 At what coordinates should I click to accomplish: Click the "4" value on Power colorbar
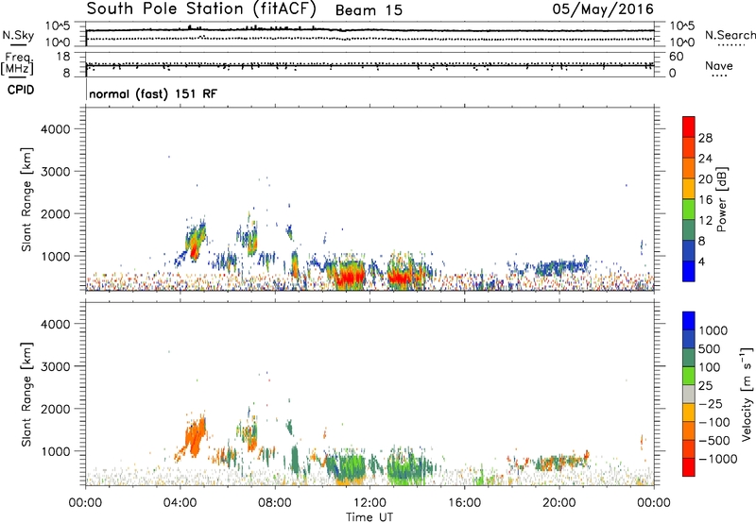click(x=702, y=262)
